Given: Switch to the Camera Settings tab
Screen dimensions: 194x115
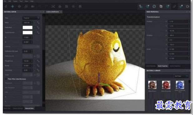Looking at the screenshot, I should 18,108.
